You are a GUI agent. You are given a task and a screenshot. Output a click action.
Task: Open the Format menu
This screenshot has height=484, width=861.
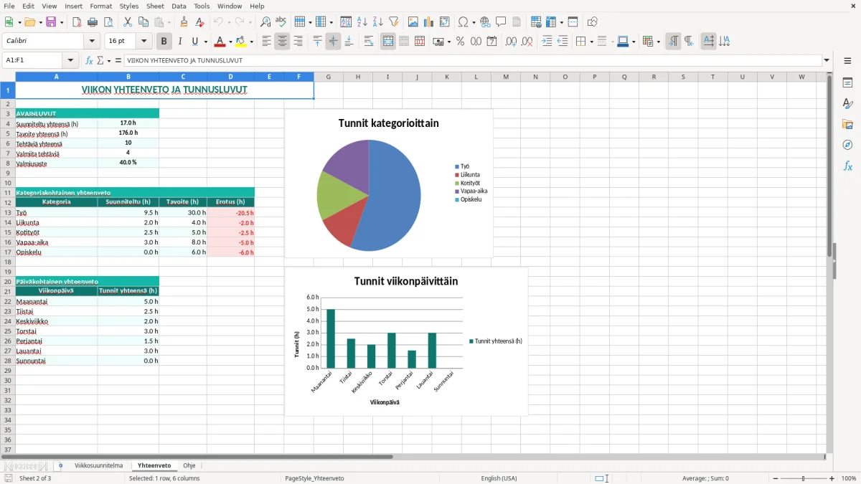(x=100, y=6)
